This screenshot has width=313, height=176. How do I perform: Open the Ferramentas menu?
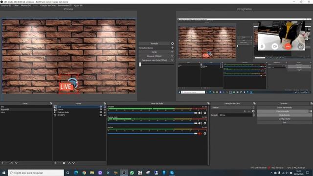tap(65, 5)
